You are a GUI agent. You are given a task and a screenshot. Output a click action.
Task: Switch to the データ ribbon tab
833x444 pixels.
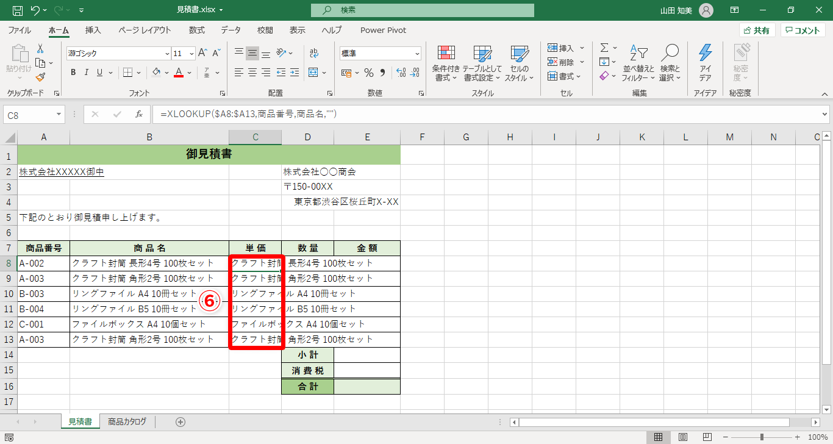[231, 30]
